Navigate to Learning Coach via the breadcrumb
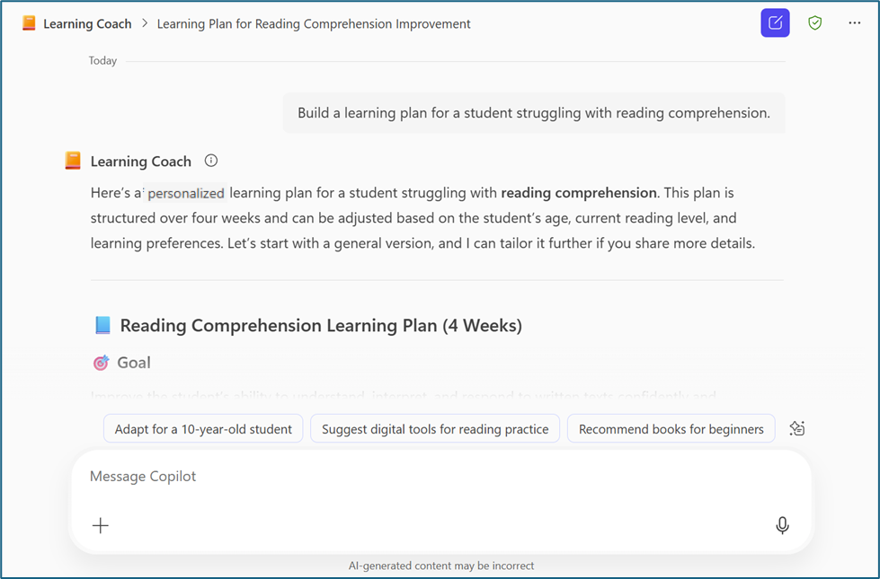The height and width of the screenshot is (579, 880). click(x=87, y=23)
